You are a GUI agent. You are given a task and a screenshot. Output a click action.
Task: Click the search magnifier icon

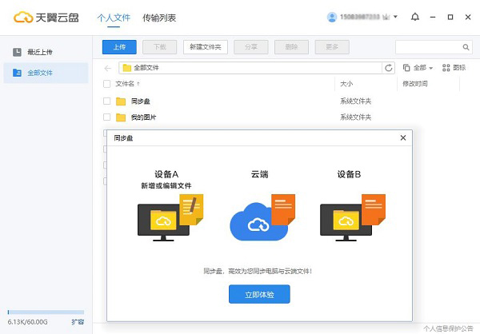pyautogui.click(x=466, y=47)
